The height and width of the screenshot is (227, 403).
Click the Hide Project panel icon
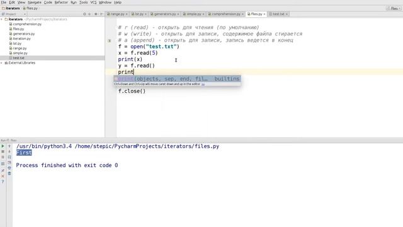[x=101, y=14]
